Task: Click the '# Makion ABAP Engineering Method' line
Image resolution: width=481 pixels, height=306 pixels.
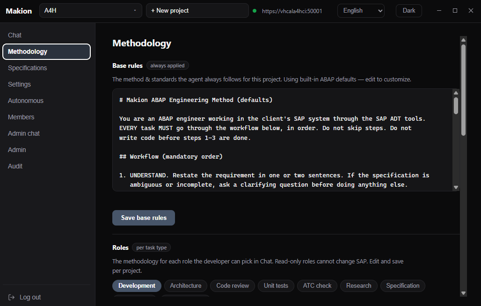Action: [196, 100]
